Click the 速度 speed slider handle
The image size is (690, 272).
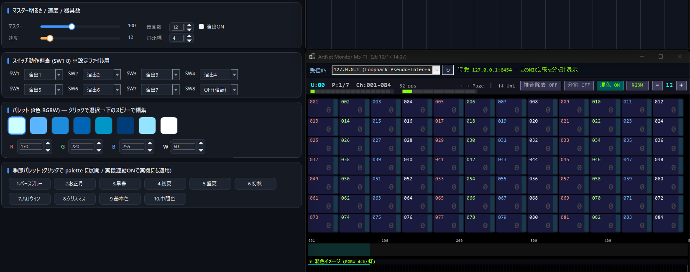point(50,38)
